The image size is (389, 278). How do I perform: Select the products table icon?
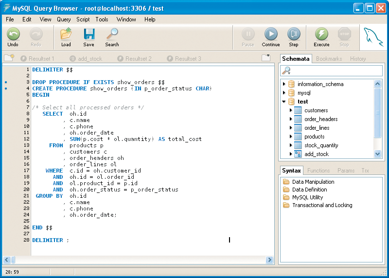(298, 137)
